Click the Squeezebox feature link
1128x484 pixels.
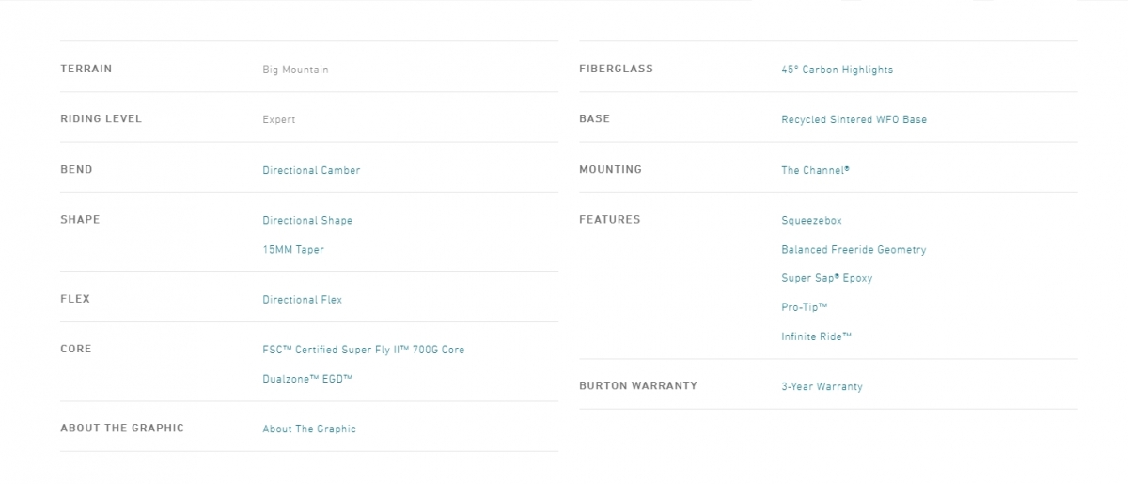[811, 220]
